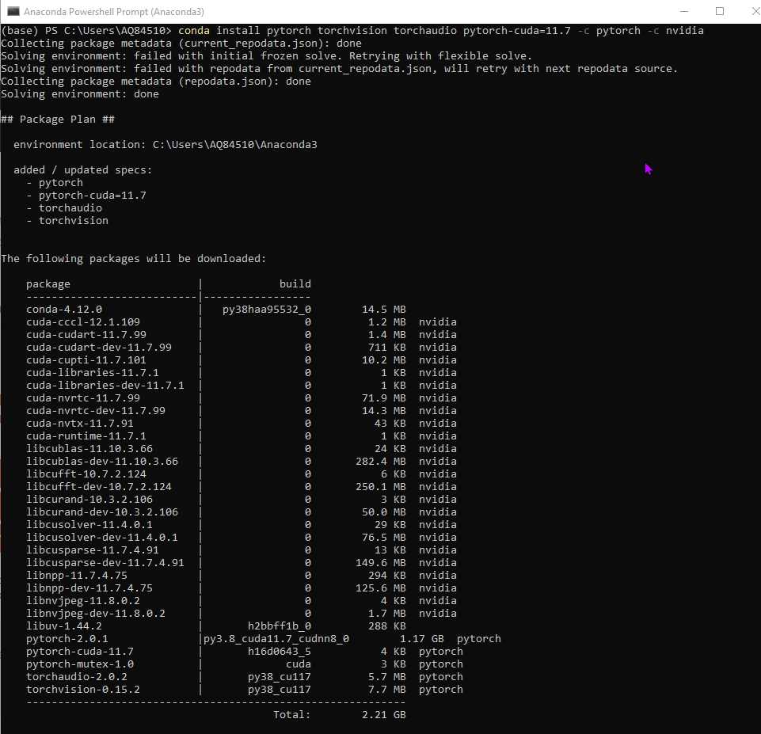Click the torchvision-0.15.2 package name
The height and width of the screenshot is (734, 761).
tap(83, 689)
